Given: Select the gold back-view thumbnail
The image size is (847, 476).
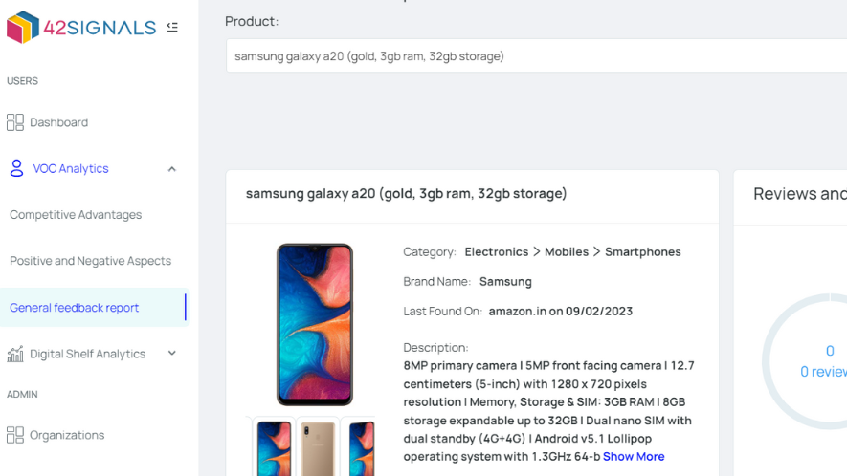Looking at the screenshot, I should pyautogui.click(x=318, y=447).
